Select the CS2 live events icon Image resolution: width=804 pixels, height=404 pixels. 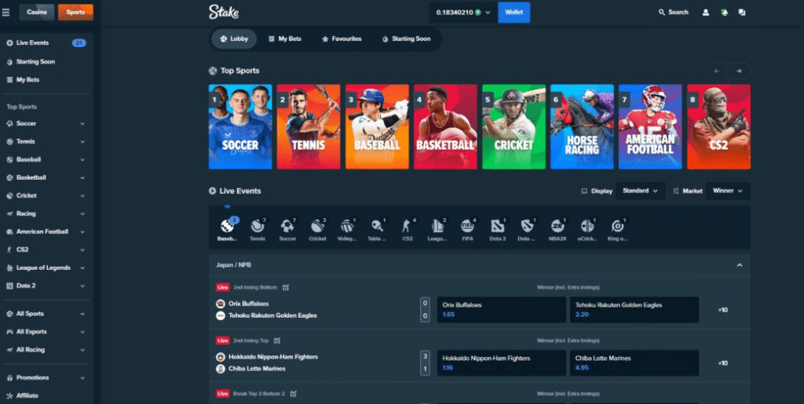point(407,228)
